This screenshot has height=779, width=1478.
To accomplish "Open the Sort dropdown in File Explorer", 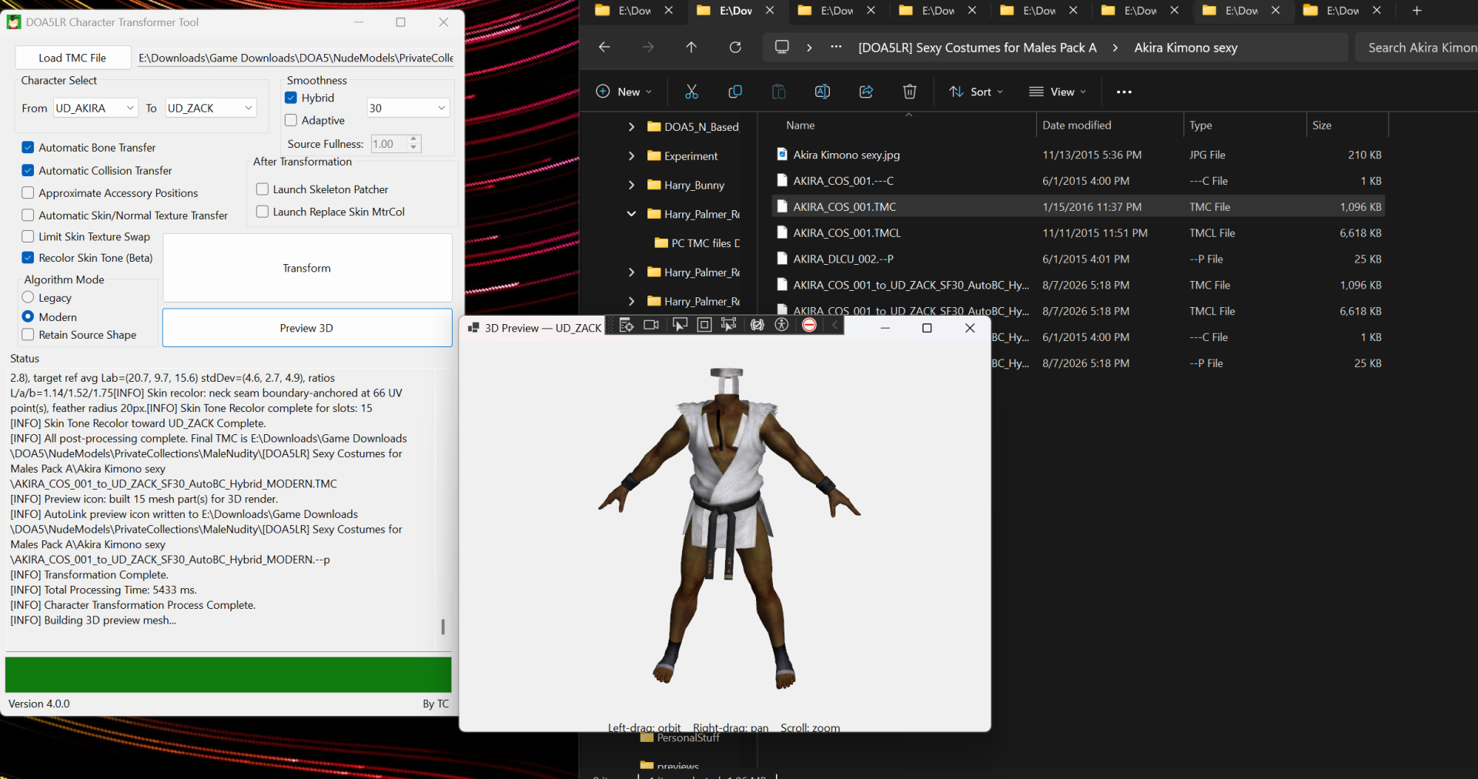I will [x=976, y=92].
